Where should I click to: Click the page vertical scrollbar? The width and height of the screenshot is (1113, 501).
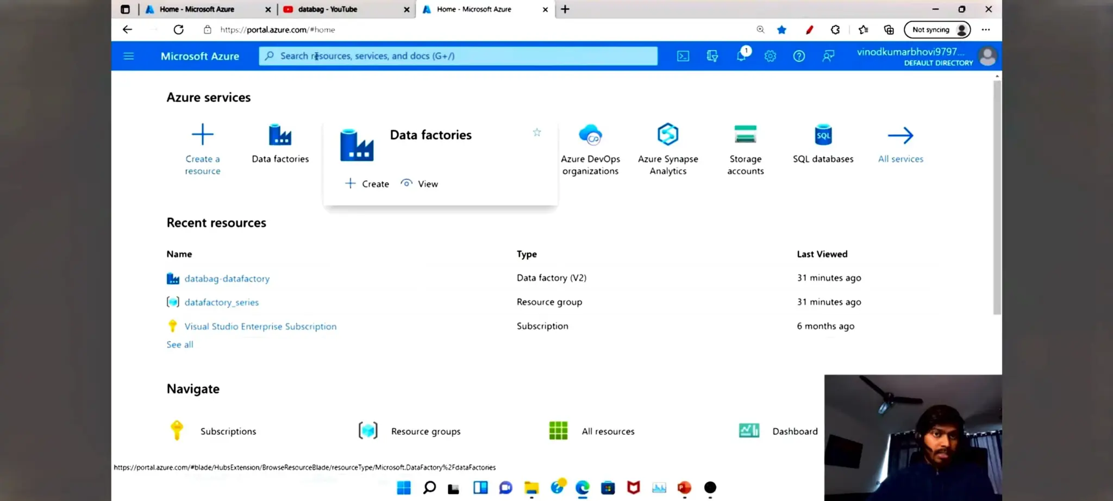click(x=997, y=197)
